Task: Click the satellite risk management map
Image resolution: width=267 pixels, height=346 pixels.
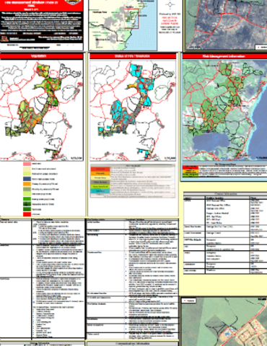Action: (x=224, y=110)
